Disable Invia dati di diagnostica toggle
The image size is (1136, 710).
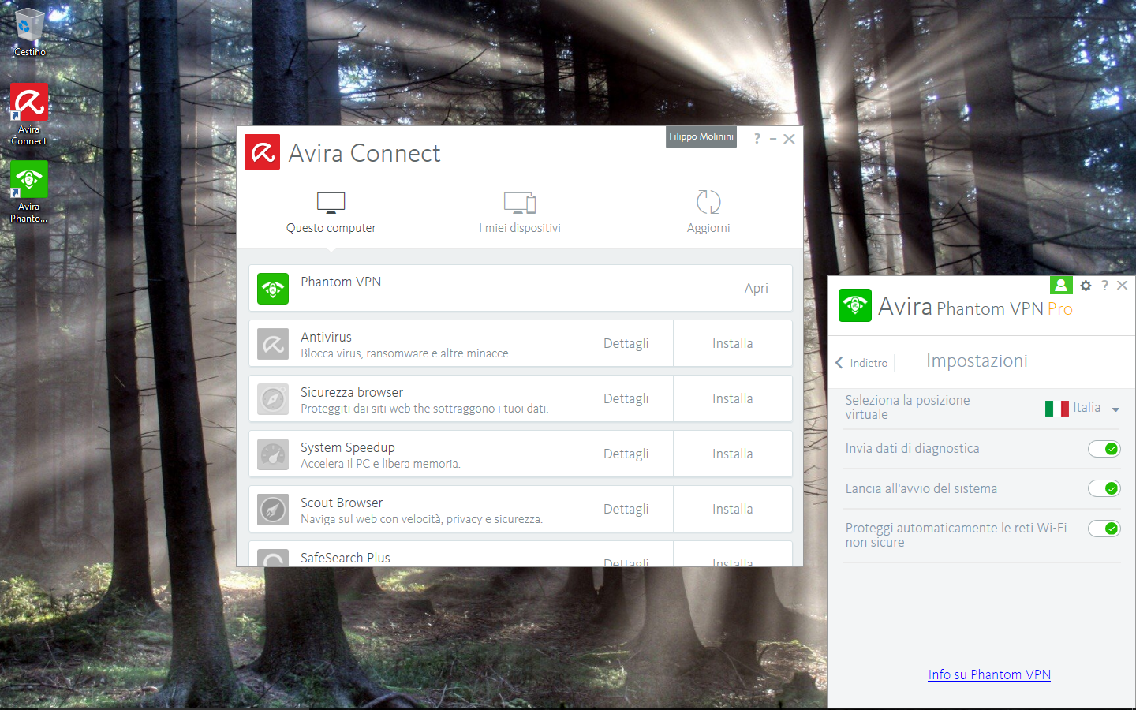pyautogui.click(x=1104, y=449)
